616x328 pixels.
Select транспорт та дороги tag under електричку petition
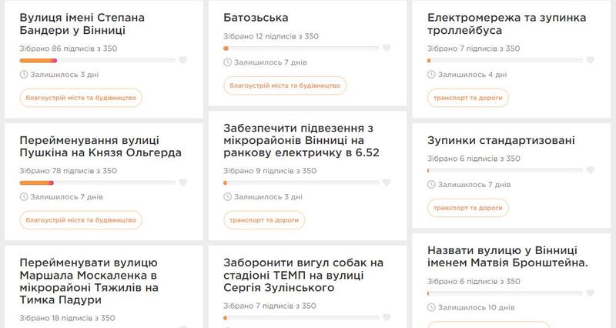pyautogui.click(x=264, y=220)
